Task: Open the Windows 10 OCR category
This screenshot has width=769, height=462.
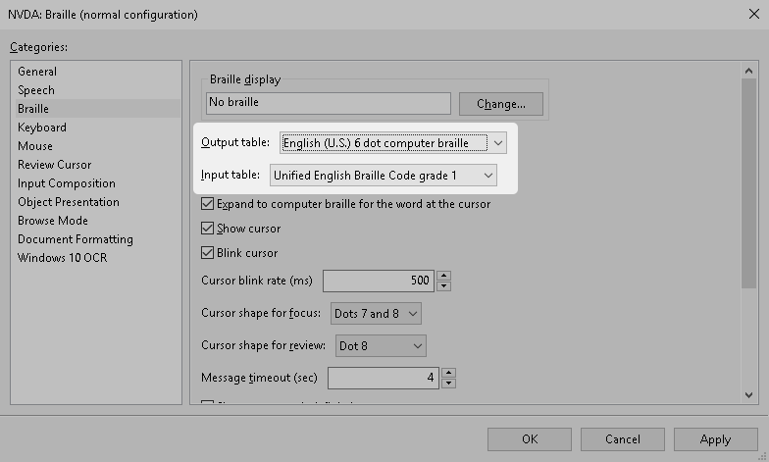Action: click(x=62, y=258)
